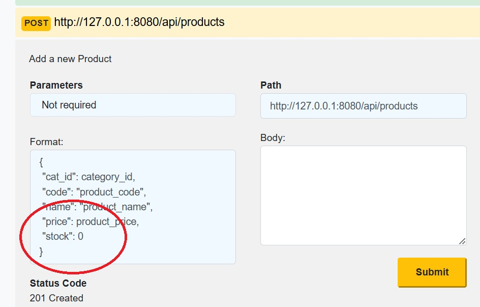Click the 'Add a new Product' heading

pos(70,59)
